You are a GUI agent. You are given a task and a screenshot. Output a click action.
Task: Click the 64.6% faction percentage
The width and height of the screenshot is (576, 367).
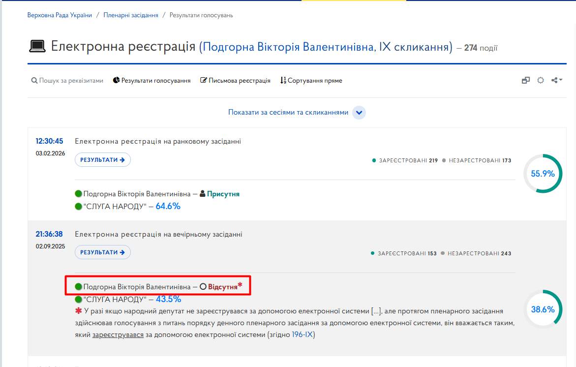pyautogui.click(x=168, y=206)
